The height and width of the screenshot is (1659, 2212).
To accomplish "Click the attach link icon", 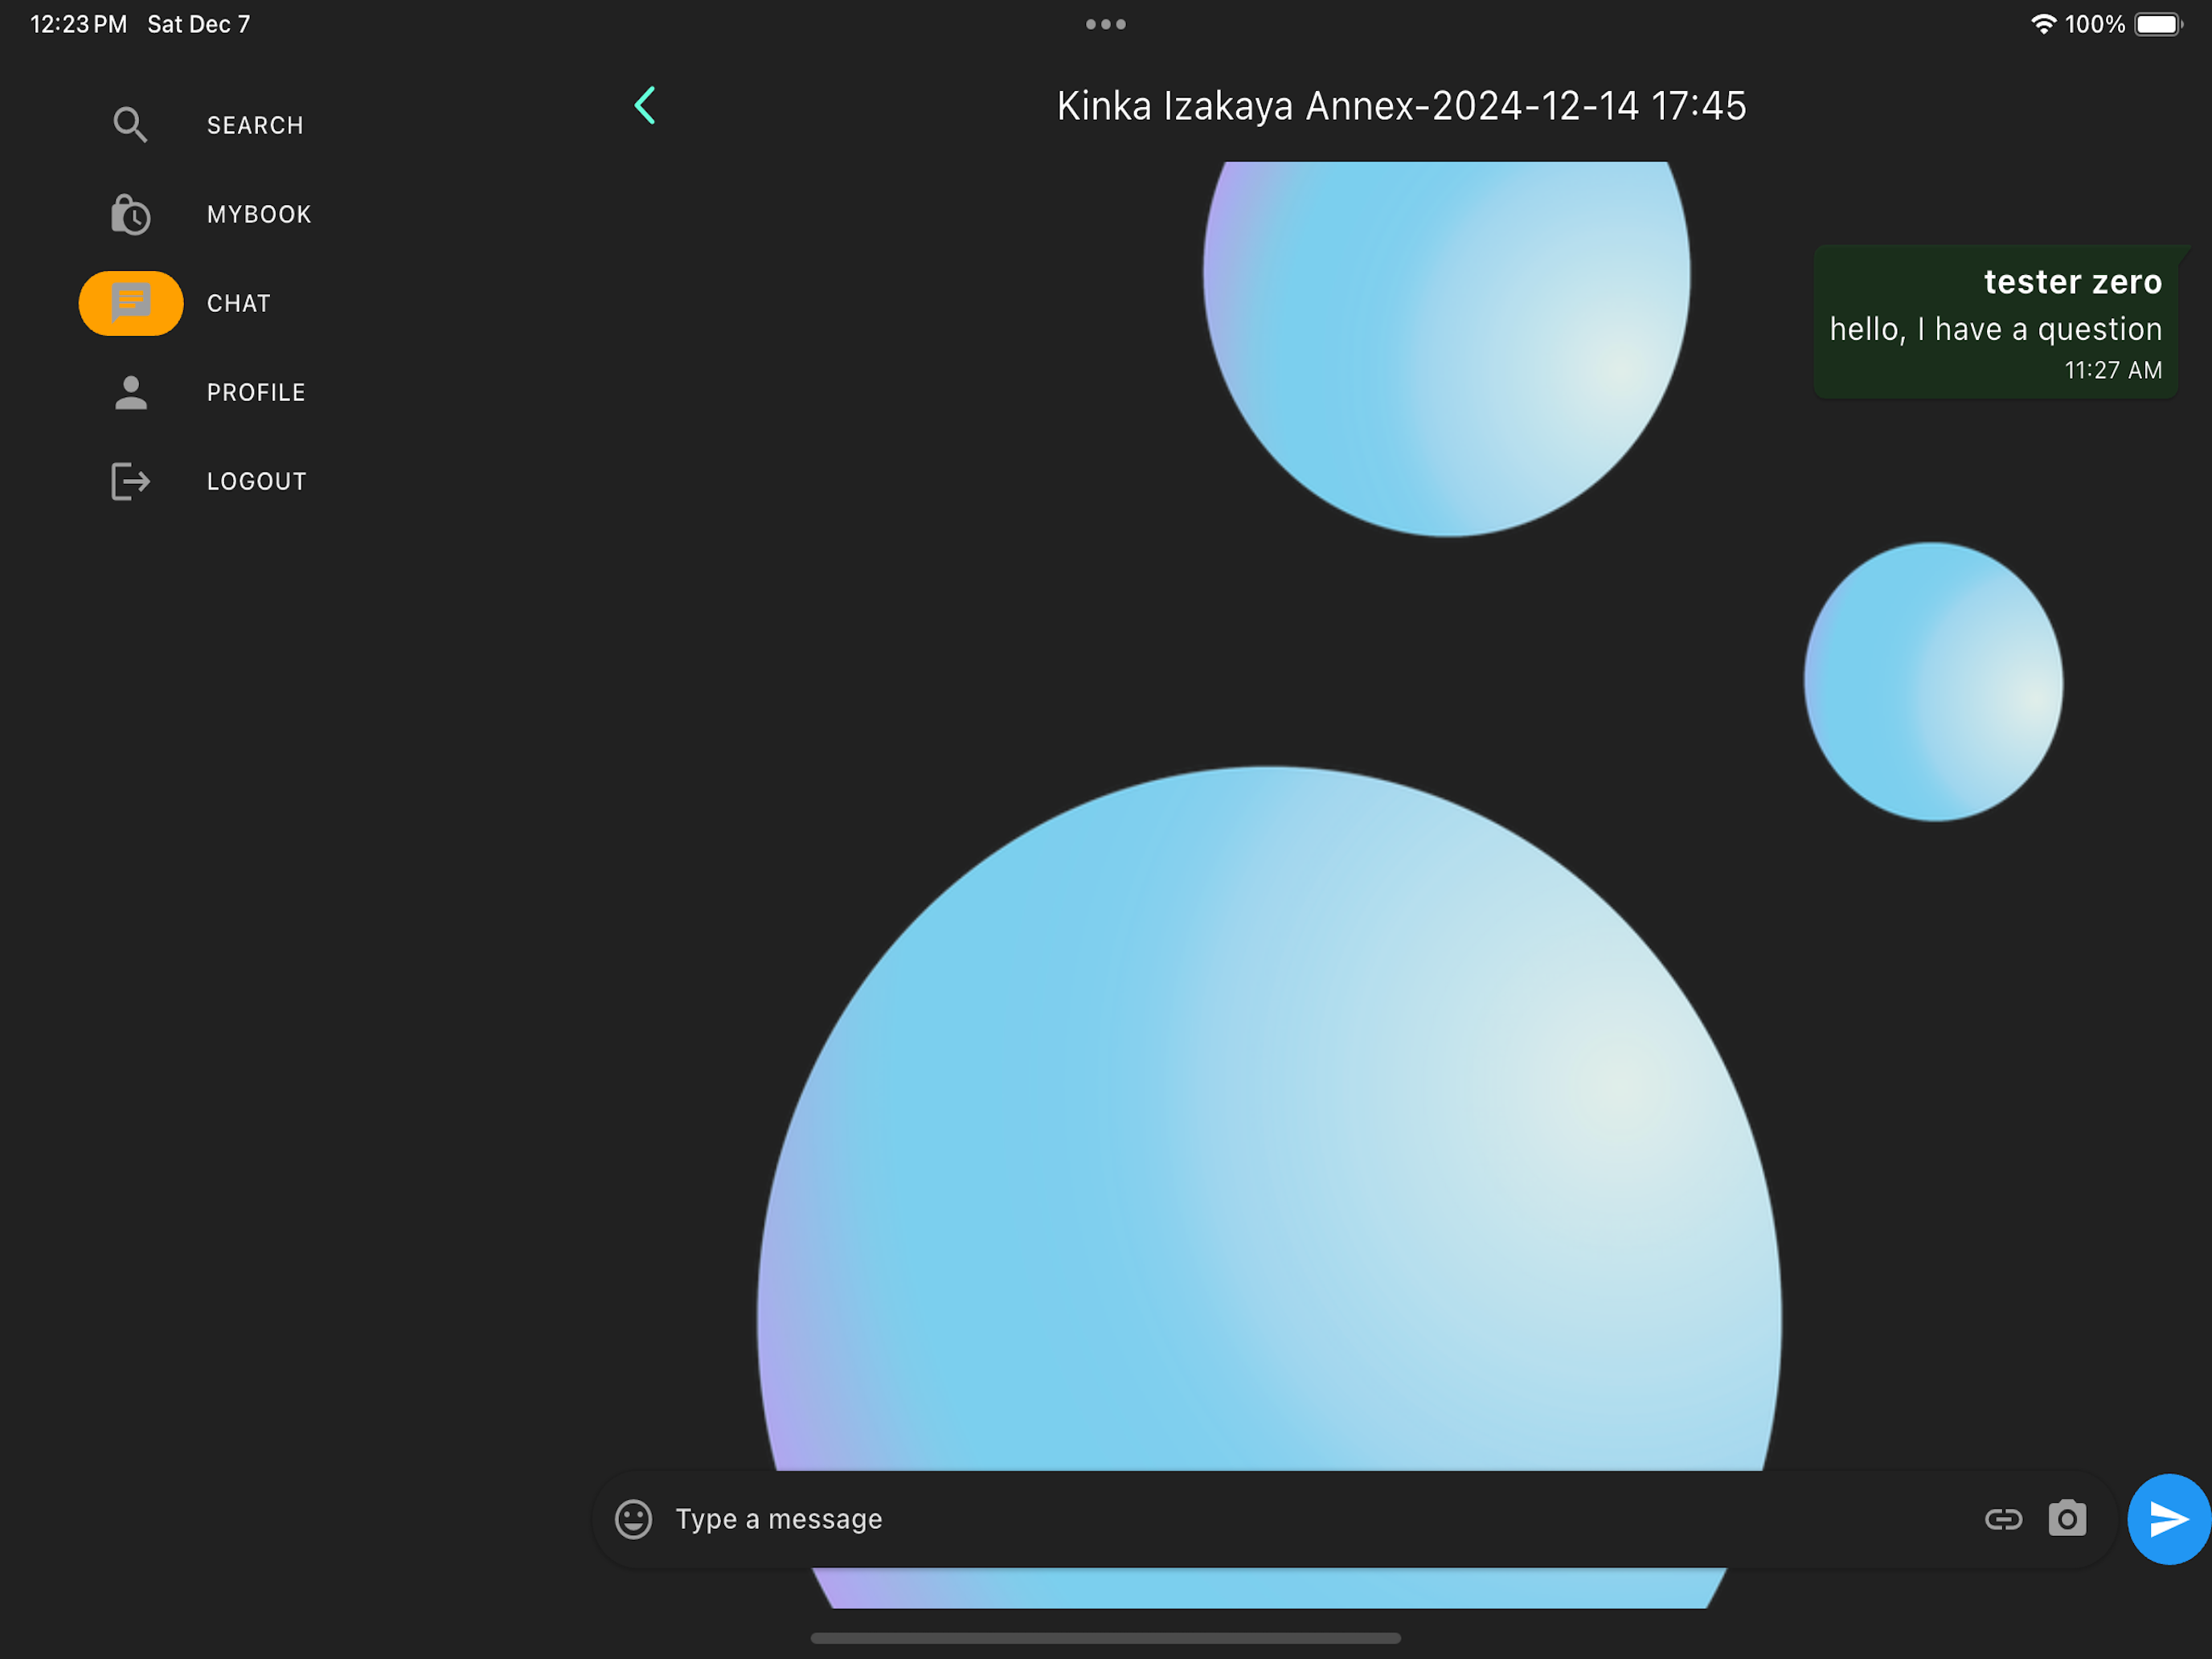I will point(2003,1519).
